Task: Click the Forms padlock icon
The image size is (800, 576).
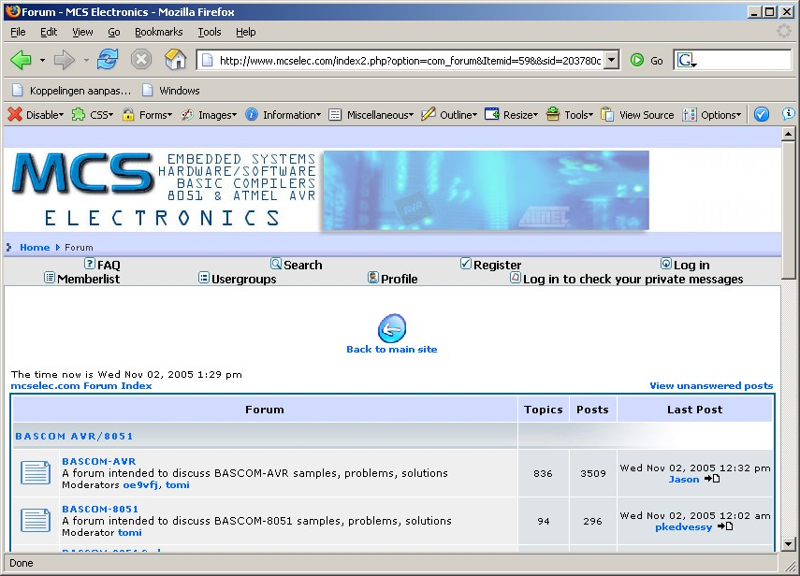Action: click(128, 114)
